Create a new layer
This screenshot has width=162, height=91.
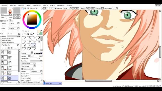pyautogui.click(x=3, y=45)
